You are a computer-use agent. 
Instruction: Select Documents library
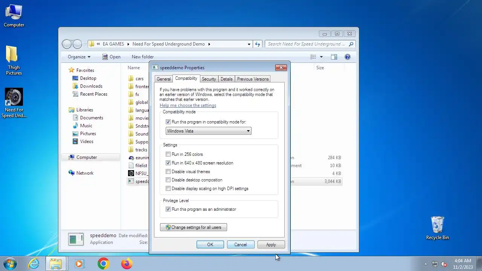click(x=92, y=118)
